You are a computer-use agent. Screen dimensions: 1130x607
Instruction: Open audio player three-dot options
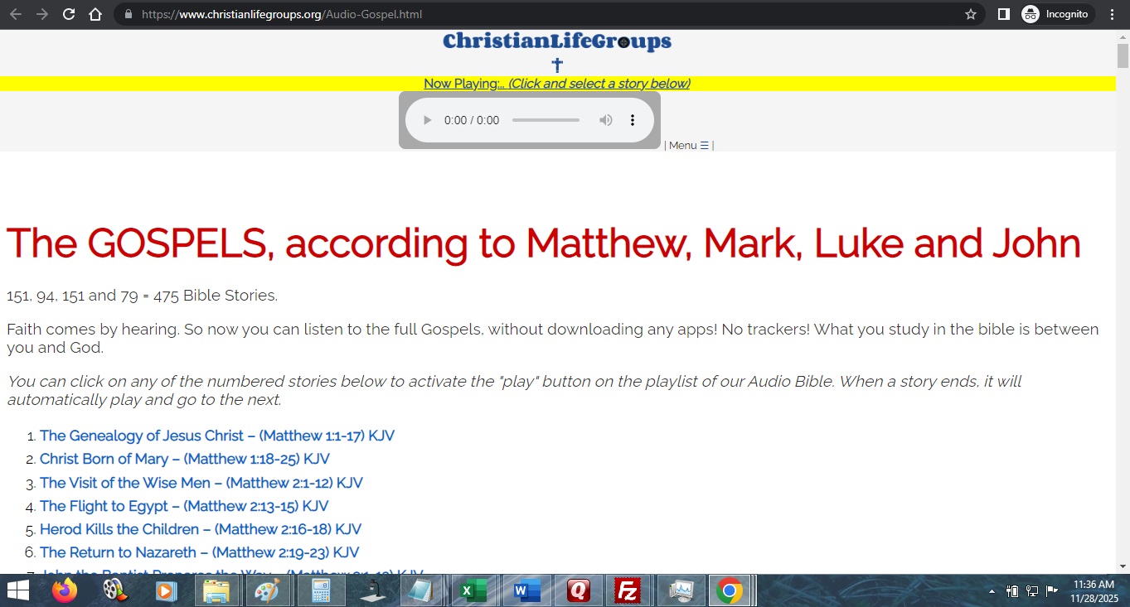click(x=632, y=120)
